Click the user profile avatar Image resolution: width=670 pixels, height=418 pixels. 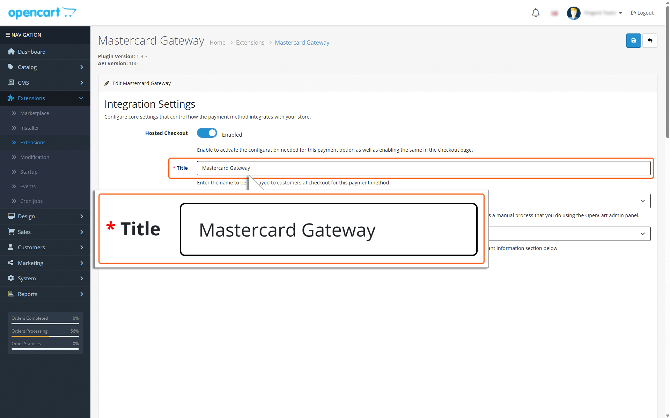[573, 13]
